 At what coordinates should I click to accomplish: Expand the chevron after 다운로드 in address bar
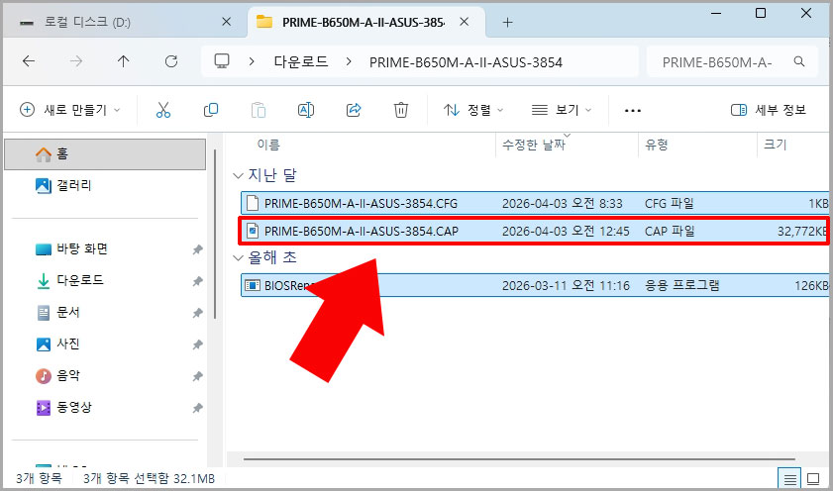[x=349, y=61]
